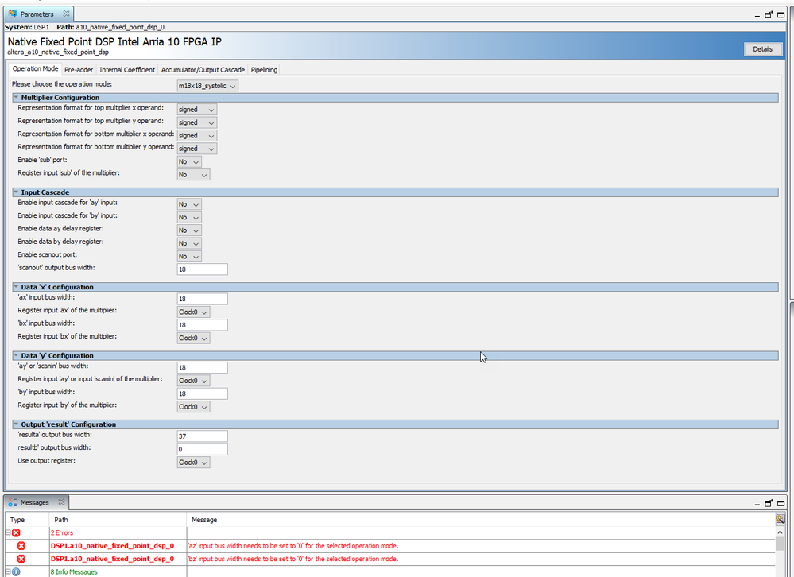Click the 'ay' or 'scanin' bus width field
Screen dimensions: 794x577
(202, 367)
